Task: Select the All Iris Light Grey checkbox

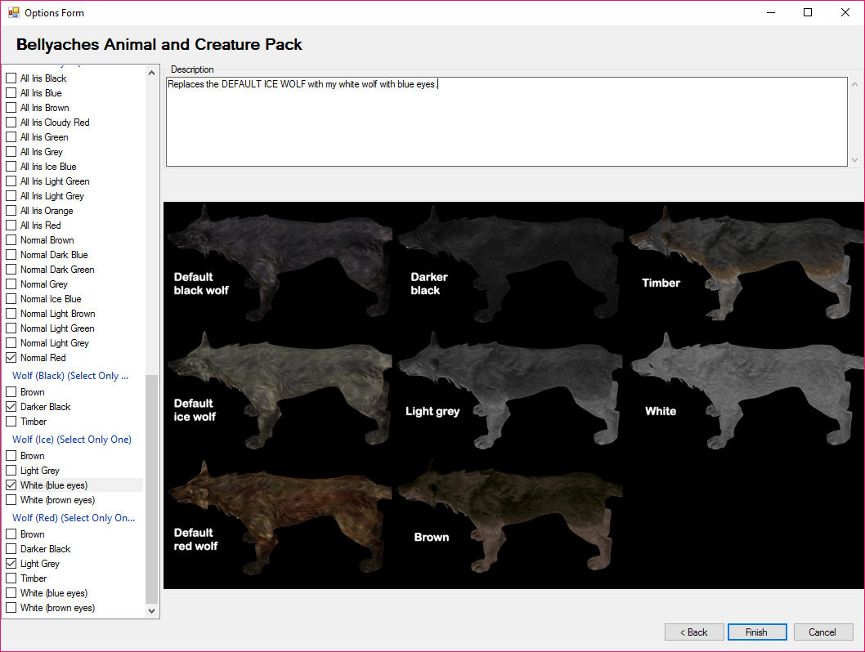Action: 11,195
